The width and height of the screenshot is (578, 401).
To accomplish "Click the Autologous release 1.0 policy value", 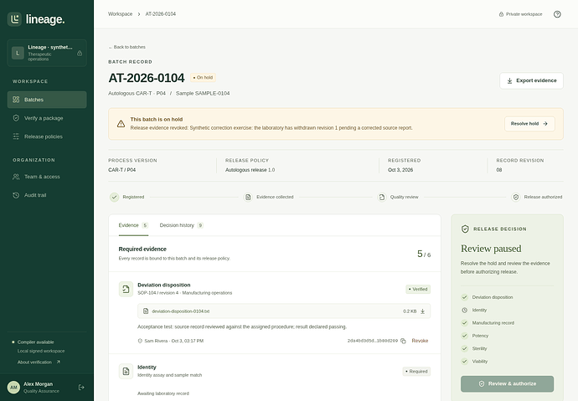I will 250,170.
